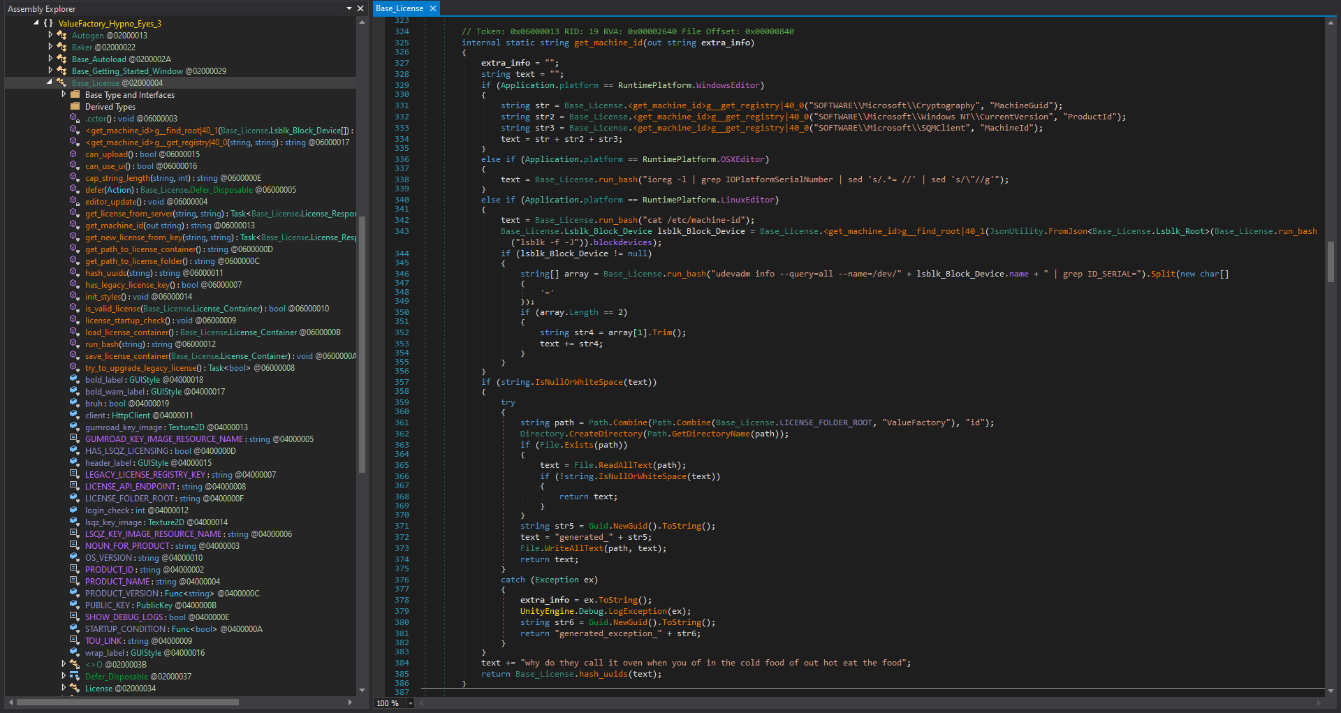The width and height of the screenshot is (1341, 713).
Task: Click the OS_VERSION field icon
Action: pos(75,557)
